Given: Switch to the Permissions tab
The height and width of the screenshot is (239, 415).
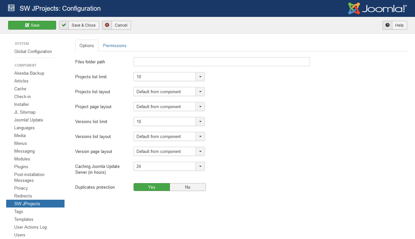Looking at the screenshot, I should tap(115, 45).
